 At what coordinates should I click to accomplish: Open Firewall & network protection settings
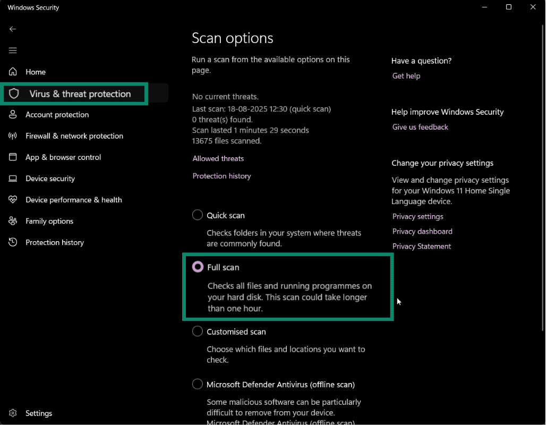pyautogui.click(x=74, y=136)
